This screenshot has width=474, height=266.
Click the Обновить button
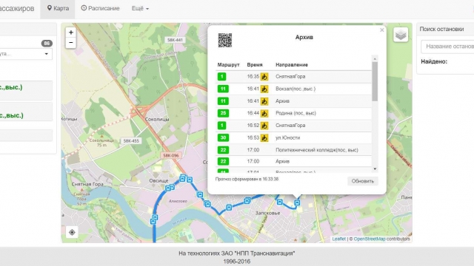pos(363,181)
